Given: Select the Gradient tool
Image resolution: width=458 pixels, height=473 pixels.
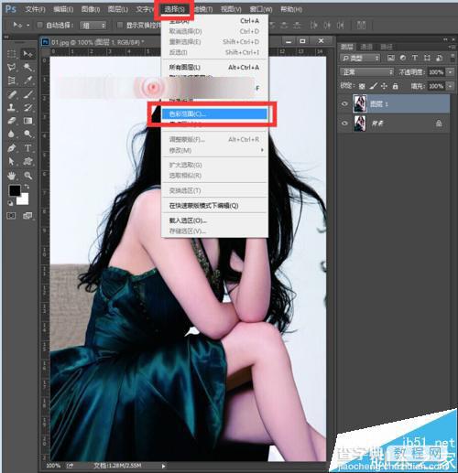Looking at the screenshot, I should [x=27, y=121].
